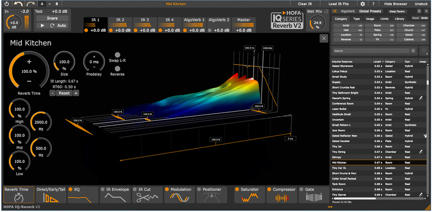The width and height of the screenshot is (432, 212).
Task: Toggle the IR 2 enable dot
Action: coord(111,30)
